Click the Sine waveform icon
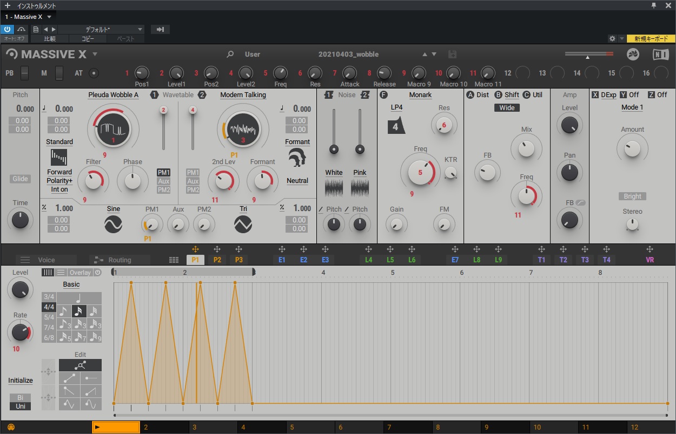 (x=114, y=223)
